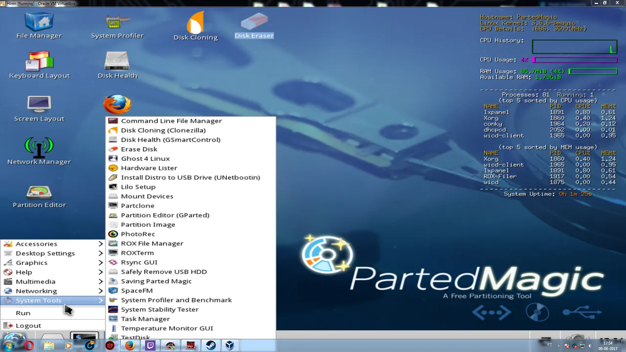Click the volume speaker tray icon

[590, 346]
